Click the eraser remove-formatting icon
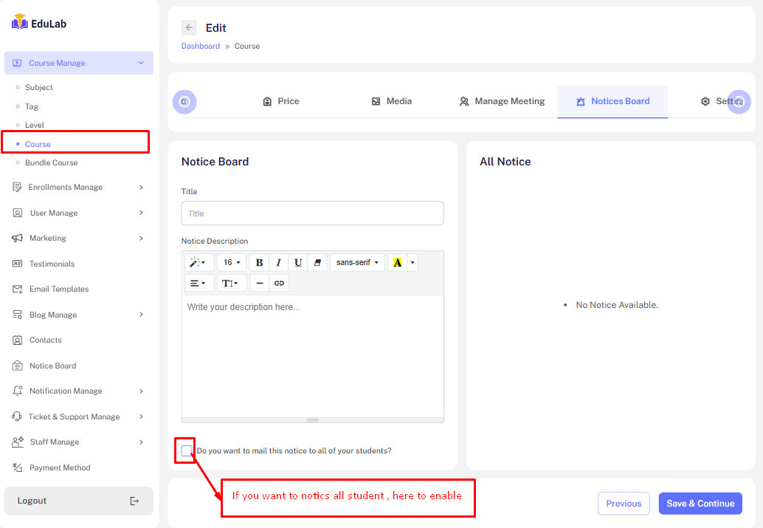Image resolution: width=763 pixels, height=528 pixels. pyautogui.click(x=317, y=263)
